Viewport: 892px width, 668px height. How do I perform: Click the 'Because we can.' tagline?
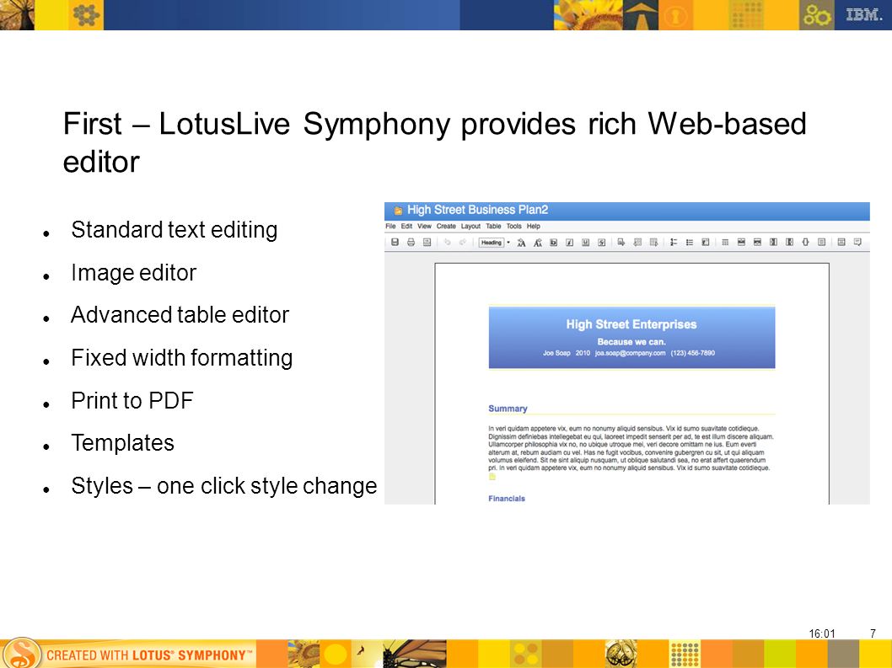631,342
